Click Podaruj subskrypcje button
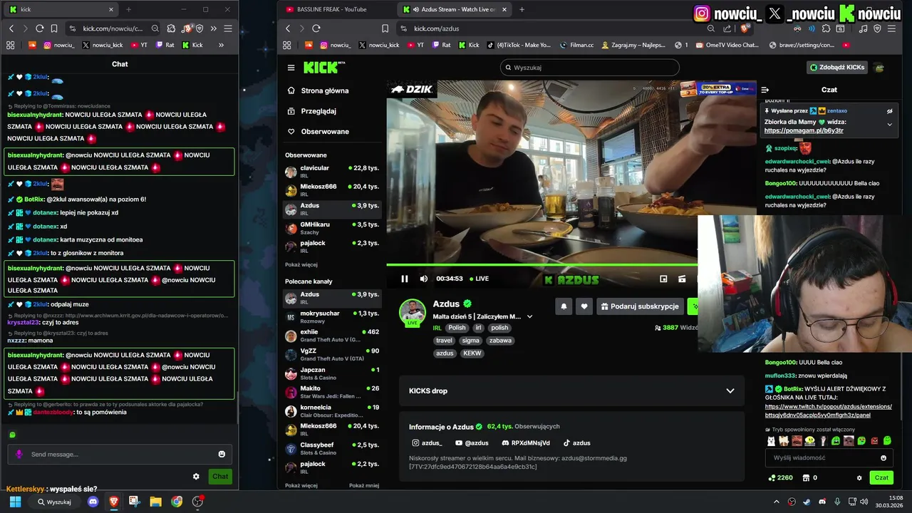Screen dimensions: 912x513 (x=640, y=306)
